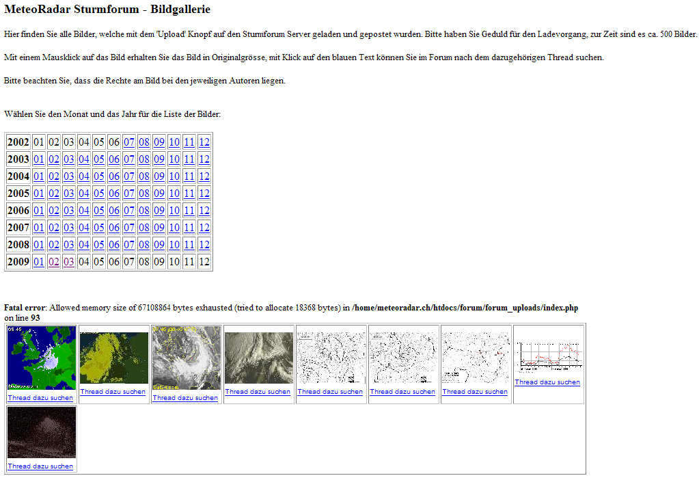Go to month 12 of 2005
This screenshot has width=699, height=478.
click(x=204, y=194)
